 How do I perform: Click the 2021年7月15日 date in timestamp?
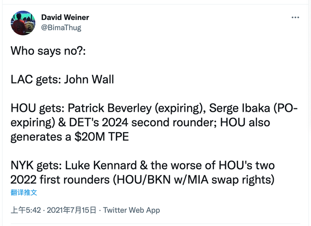point(71,210)
